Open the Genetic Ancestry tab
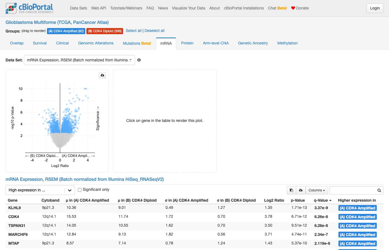389x250 pixels. (253, 43)
